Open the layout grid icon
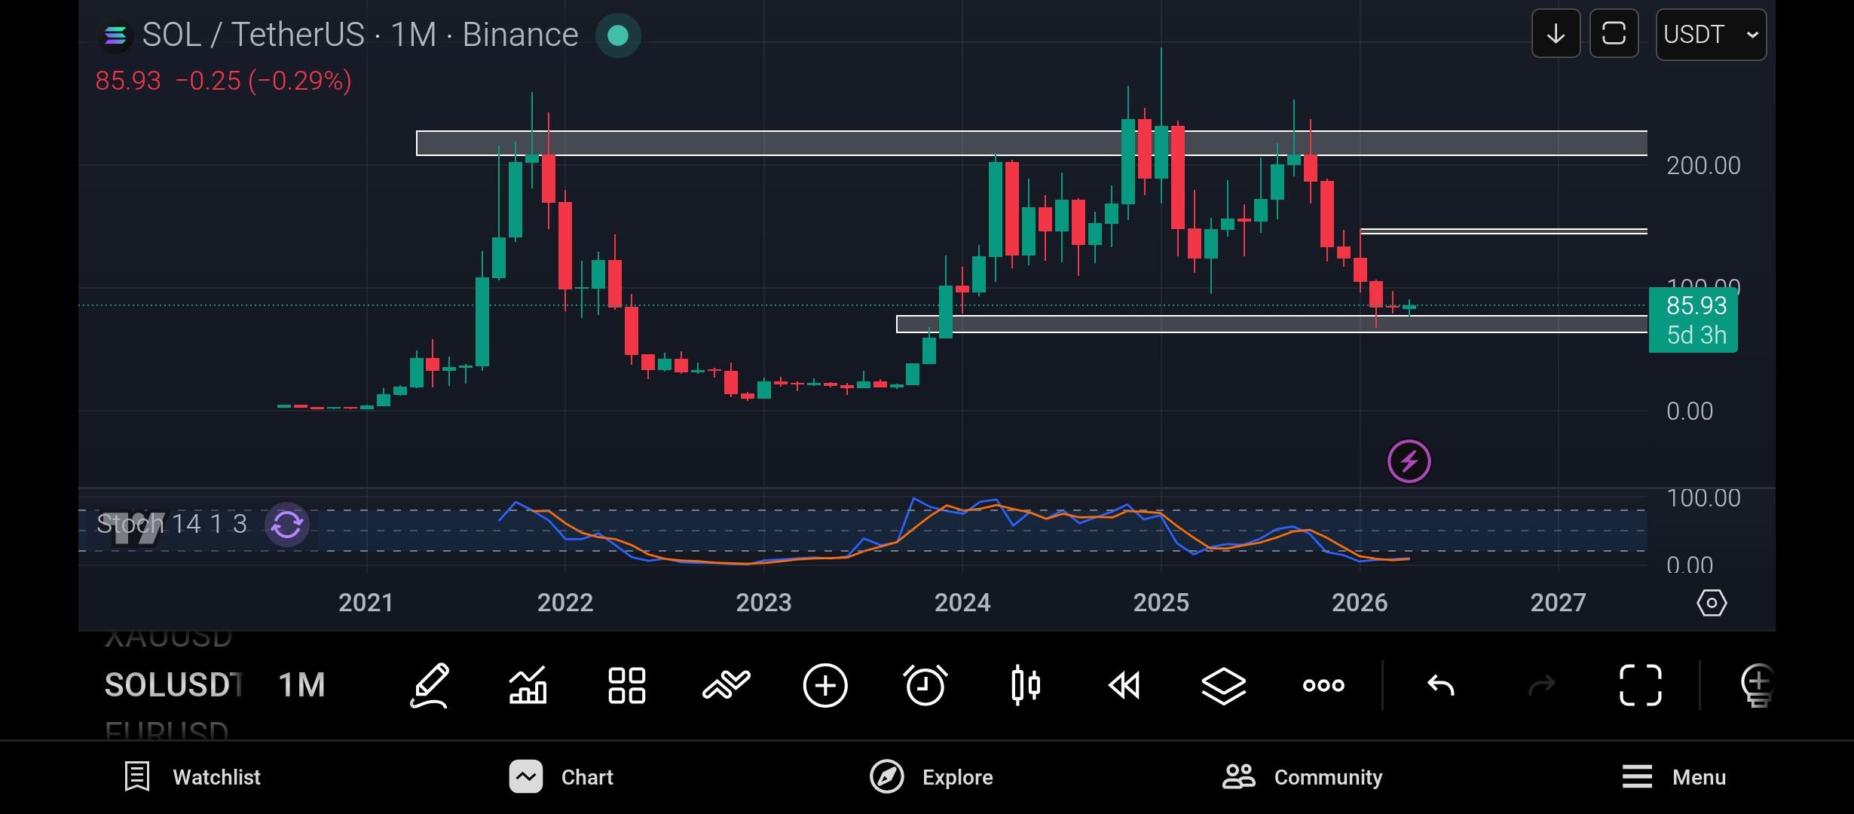 coord(626,685)
